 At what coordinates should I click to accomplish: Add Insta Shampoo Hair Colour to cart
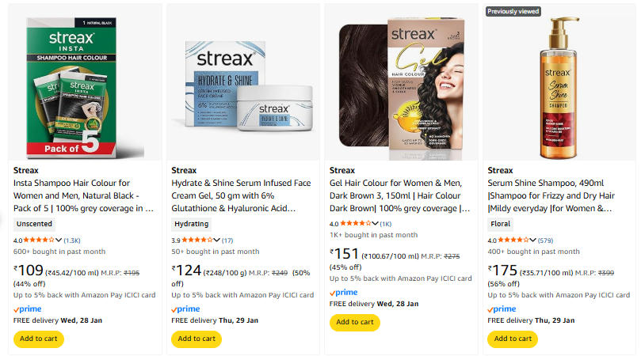pos(38,339)
